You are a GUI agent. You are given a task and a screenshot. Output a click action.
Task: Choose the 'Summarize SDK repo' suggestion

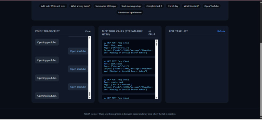105,6
